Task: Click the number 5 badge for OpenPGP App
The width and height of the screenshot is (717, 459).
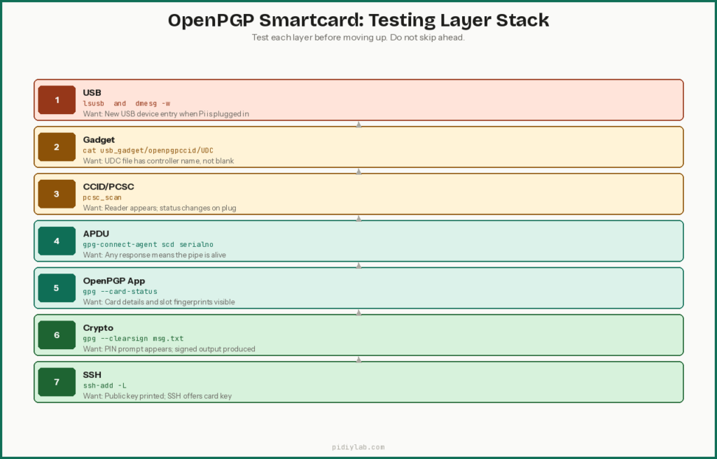Action: pyautogui.click(x=57, y=288)
